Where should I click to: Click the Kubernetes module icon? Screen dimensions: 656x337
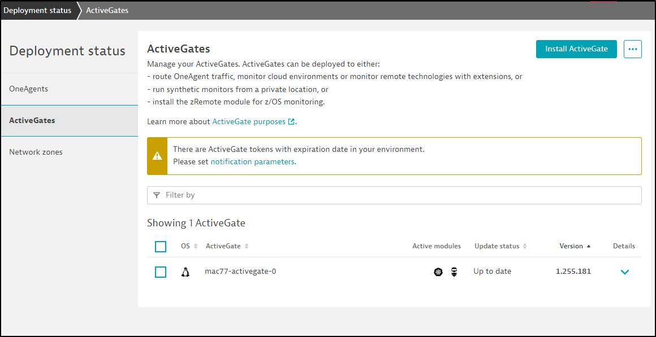coord(438,272)
